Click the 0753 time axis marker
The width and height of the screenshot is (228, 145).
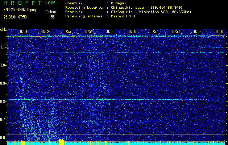pos(67,32)
